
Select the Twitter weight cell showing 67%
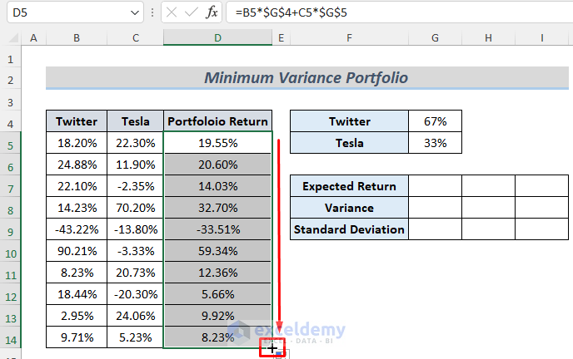(435, 121)
